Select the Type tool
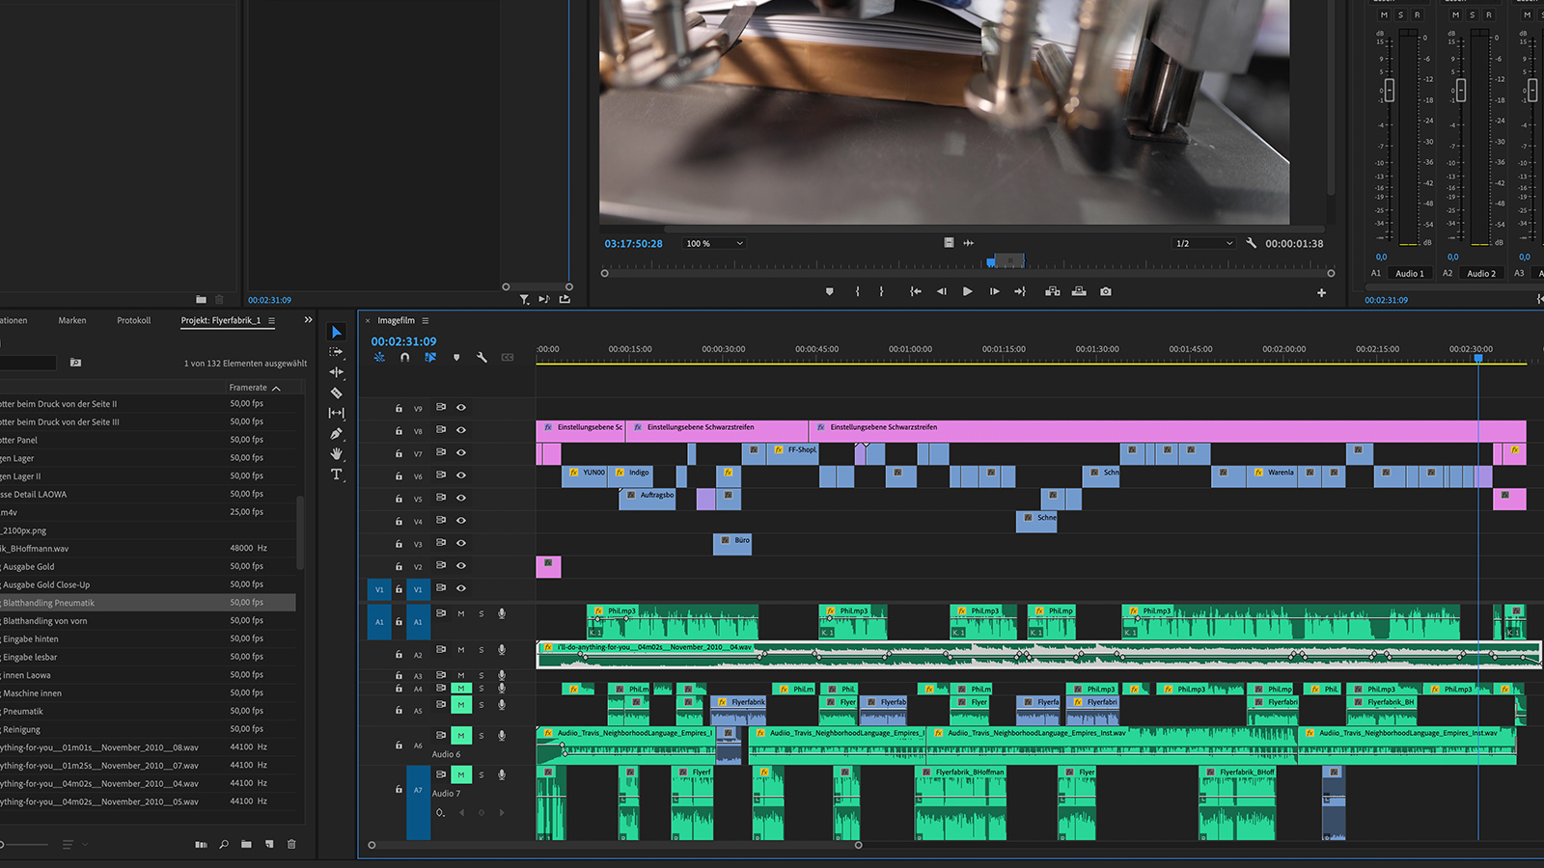The image size is (1544, 868). tap(337, 475)
